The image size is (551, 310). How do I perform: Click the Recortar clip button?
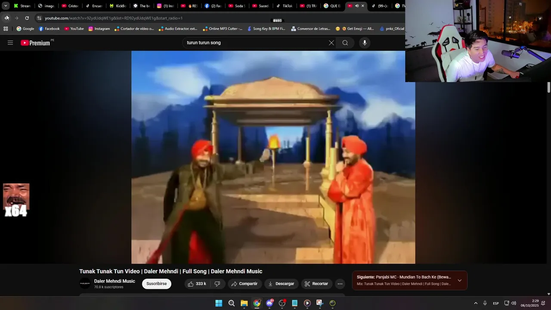click(x=316, y=284)
